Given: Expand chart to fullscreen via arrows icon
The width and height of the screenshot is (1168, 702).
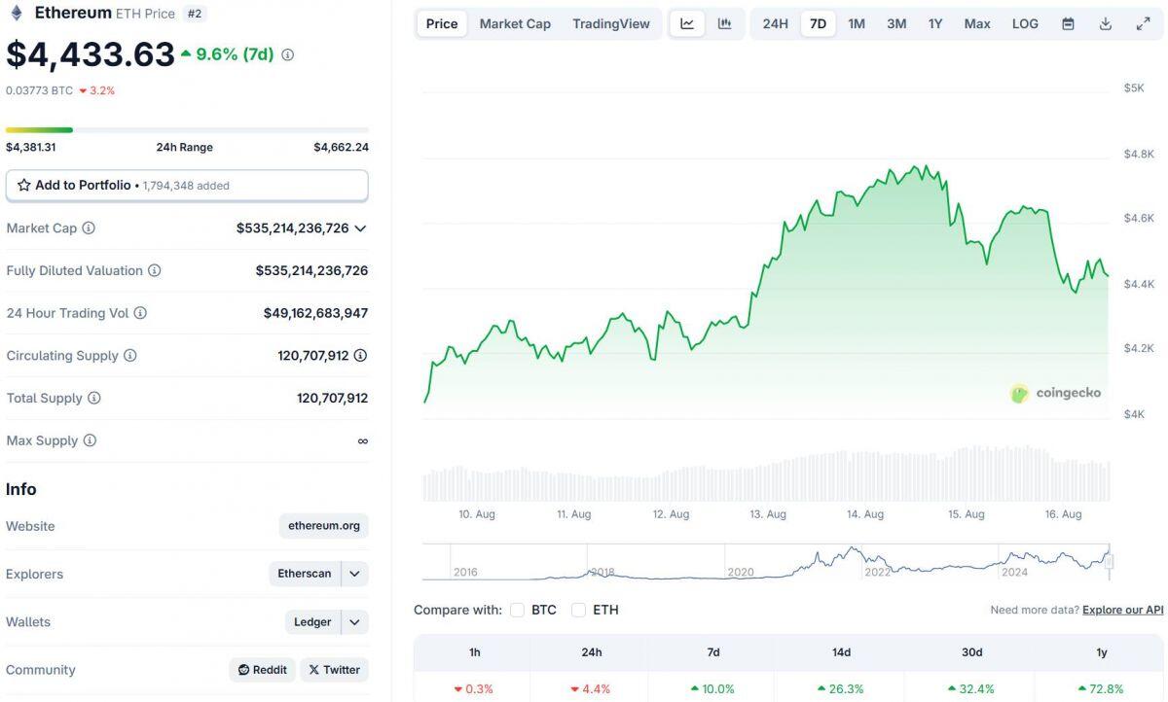Looking at the screenshot, I should (x=1143, y=22).
